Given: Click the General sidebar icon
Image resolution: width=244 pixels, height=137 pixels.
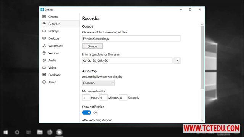Looking at the screenshot, I should [44, 16].
